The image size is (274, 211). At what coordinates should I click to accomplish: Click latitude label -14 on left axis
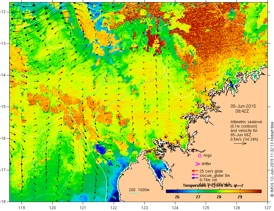click(3, 75)
